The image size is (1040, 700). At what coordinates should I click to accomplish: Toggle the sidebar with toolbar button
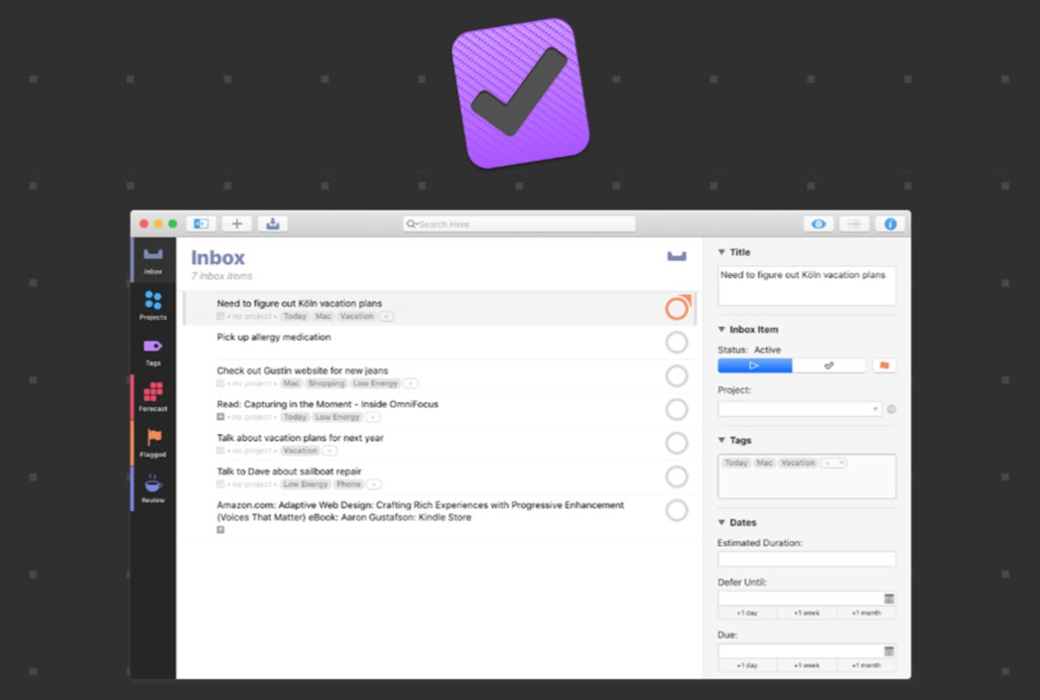[201, 223]
